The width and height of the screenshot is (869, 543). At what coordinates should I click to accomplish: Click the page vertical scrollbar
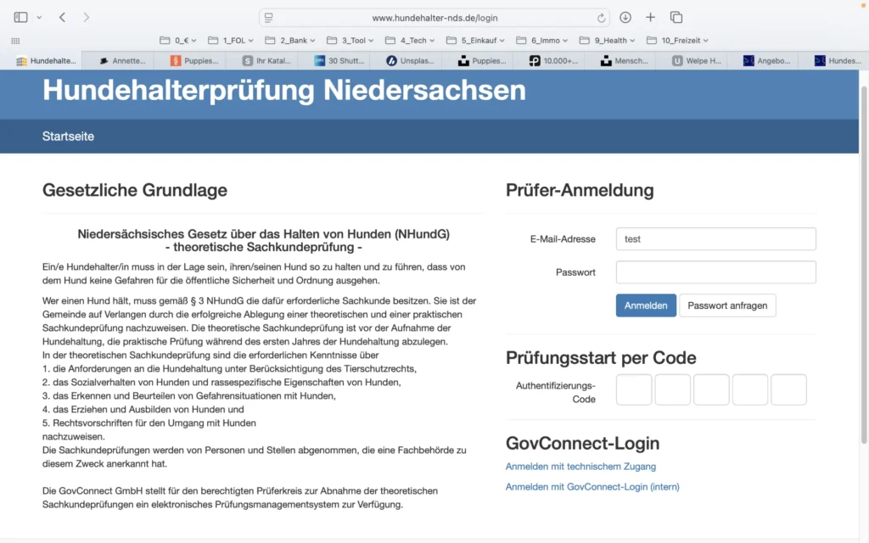pos(863,265)
